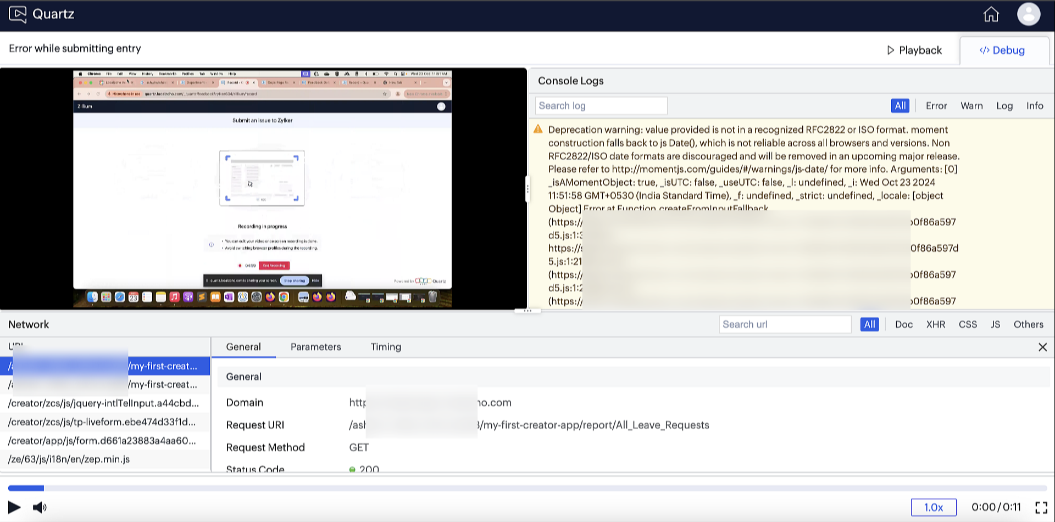Select the zep.min.js network request
This screenshot has height=522, width=1055.
[105, 459]
